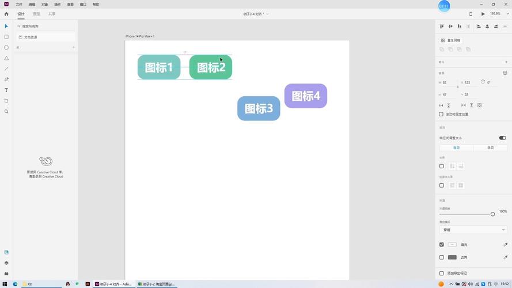The width and height of the screenshot is (512, 288).
Task: Open the mobile device preview icon
Action: point(471,14)
